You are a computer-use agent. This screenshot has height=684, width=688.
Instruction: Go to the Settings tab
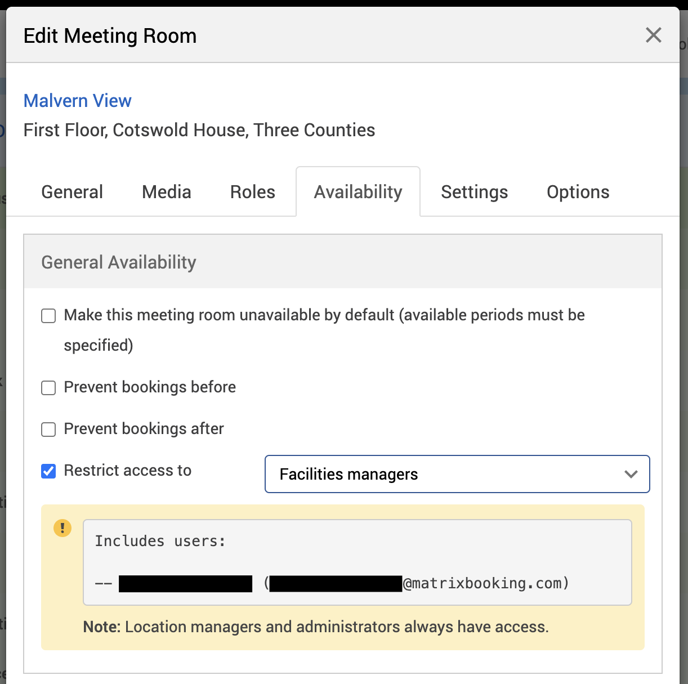[x=474, y=192]
